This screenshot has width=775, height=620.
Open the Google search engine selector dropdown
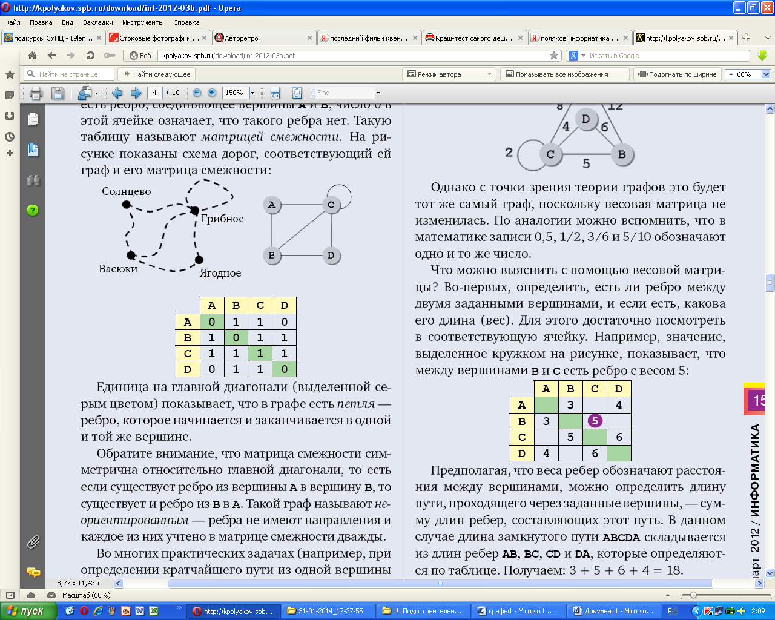(577, 56)
